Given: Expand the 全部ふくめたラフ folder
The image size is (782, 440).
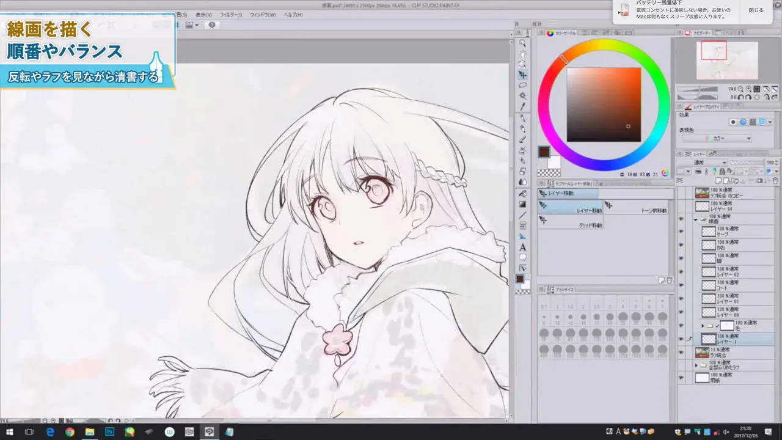Looking at the screenshot, I should [696, 365].
